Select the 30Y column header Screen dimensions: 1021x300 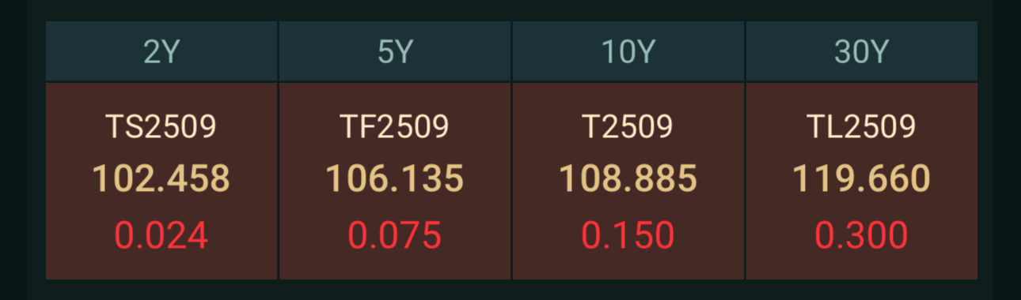(x=862, y=51)
